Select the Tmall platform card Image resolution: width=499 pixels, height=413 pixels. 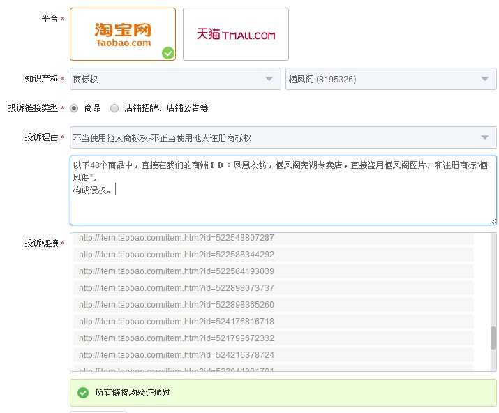(236, 34)
